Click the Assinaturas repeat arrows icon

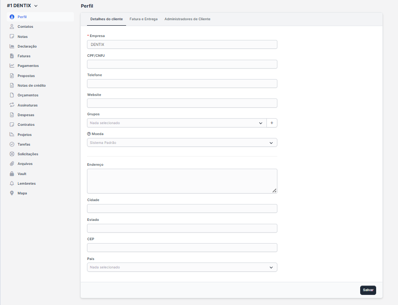(x=12, y=105)
